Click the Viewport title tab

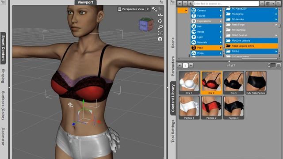[x=85, y=2]
